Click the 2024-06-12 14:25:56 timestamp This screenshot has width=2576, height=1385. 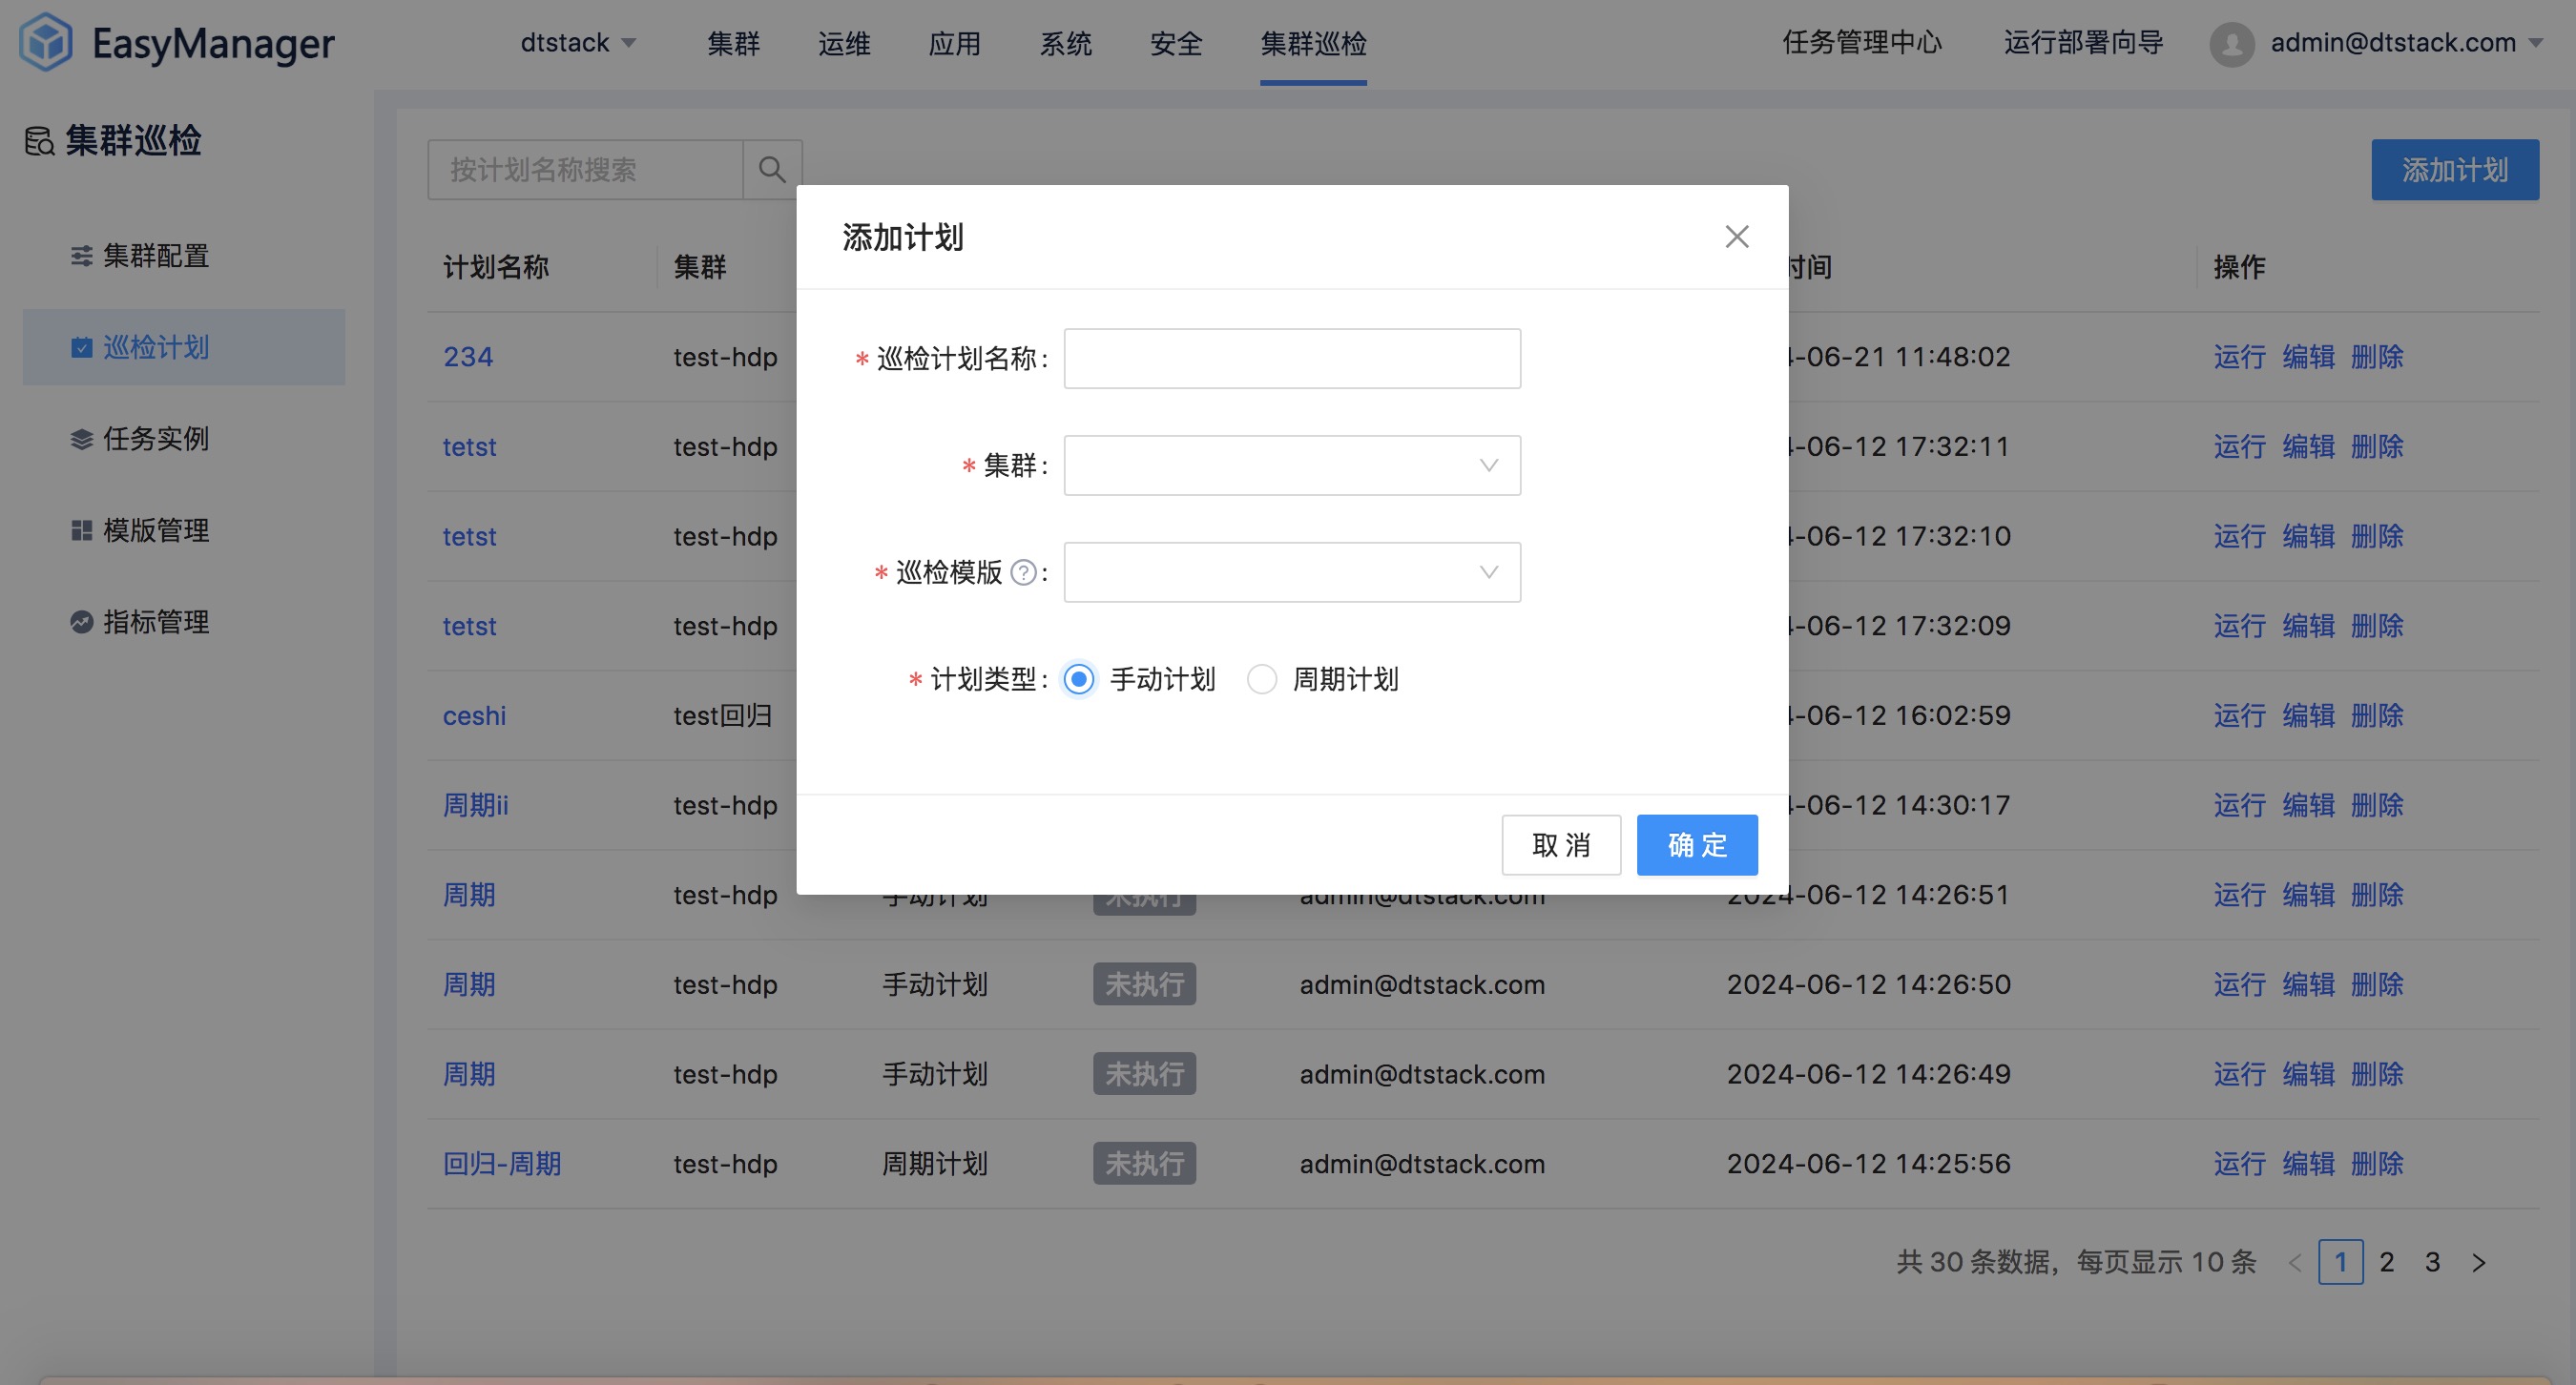[1868, 1164]
